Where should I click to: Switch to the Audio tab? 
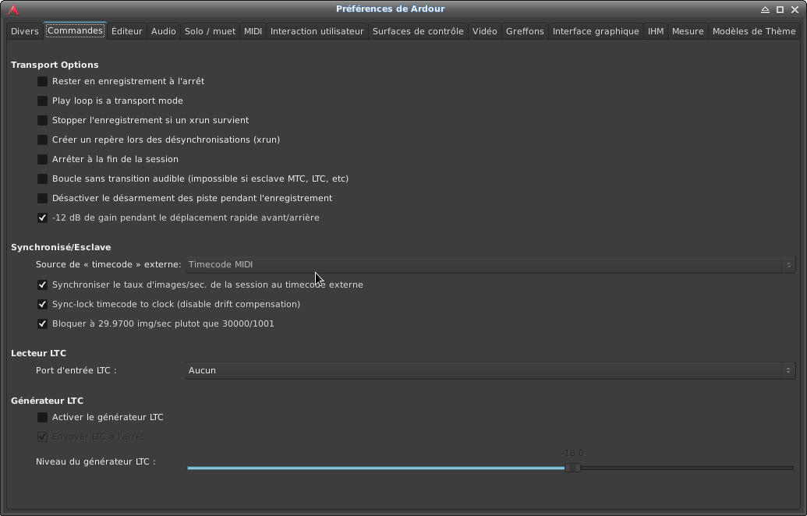click(x=163, y=31)
